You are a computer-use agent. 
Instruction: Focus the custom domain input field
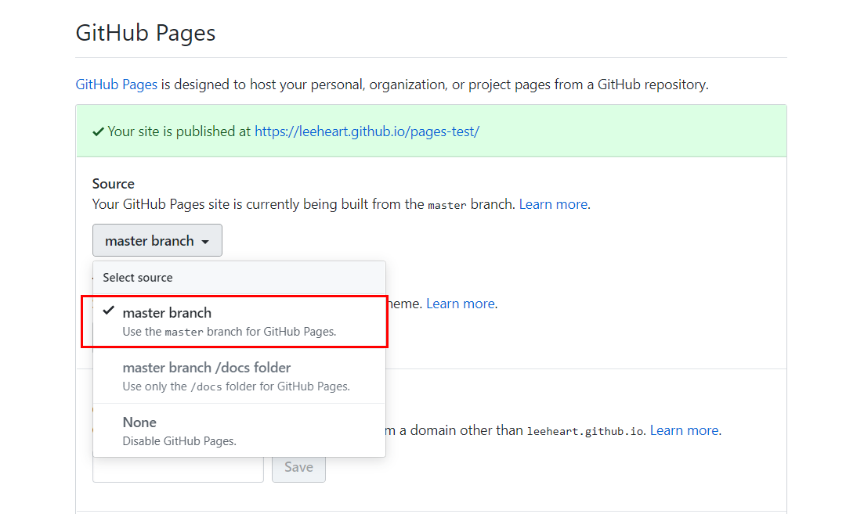click(178, 468)
